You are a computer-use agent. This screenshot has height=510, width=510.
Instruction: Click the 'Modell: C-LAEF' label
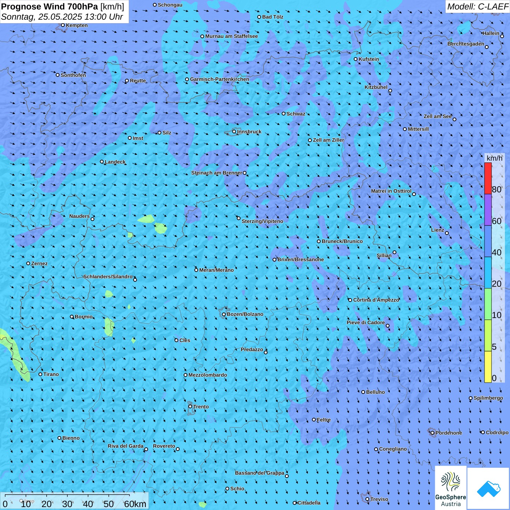coord(478,7)
